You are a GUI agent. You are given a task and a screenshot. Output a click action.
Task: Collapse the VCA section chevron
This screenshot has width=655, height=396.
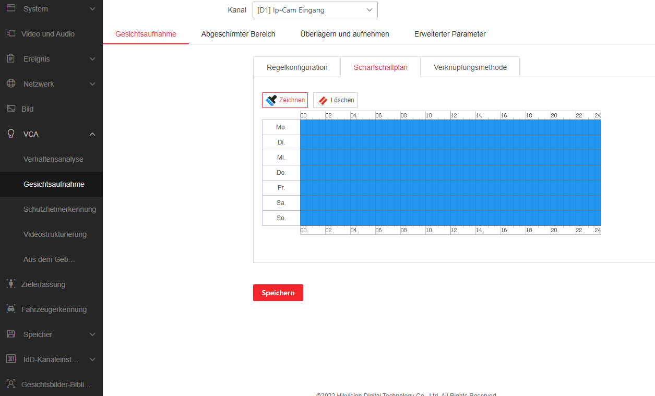tap(92, 134)
